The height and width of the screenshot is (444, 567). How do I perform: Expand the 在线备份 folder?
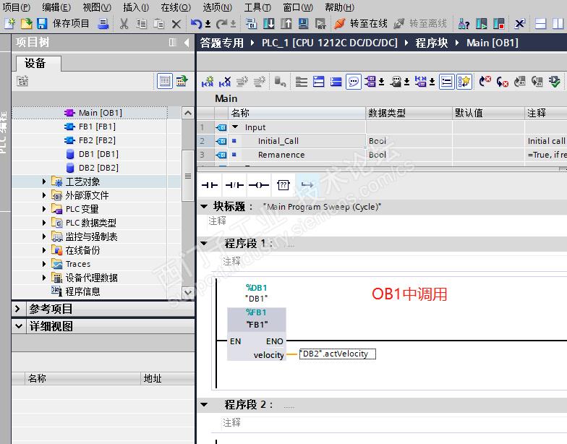[43, 250]
